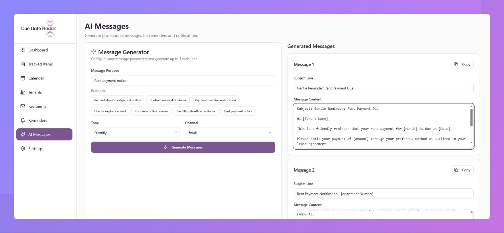
Task: Click the Calendar icon in sidebar
Action: click(23, 78)
